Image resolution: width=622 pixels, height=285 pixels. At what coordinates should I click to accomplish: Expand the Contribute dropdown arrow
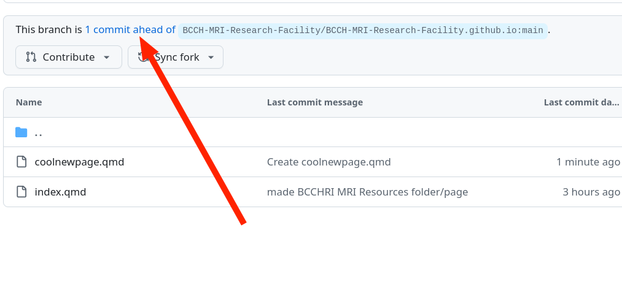(x=107, y=57)
